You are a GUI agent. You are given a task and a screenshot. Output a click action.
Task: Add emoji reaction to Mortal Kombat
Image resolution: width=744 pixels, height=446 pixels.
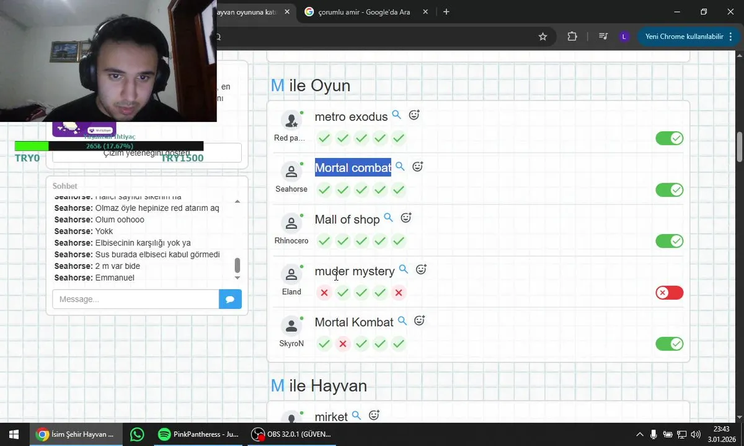420,321
